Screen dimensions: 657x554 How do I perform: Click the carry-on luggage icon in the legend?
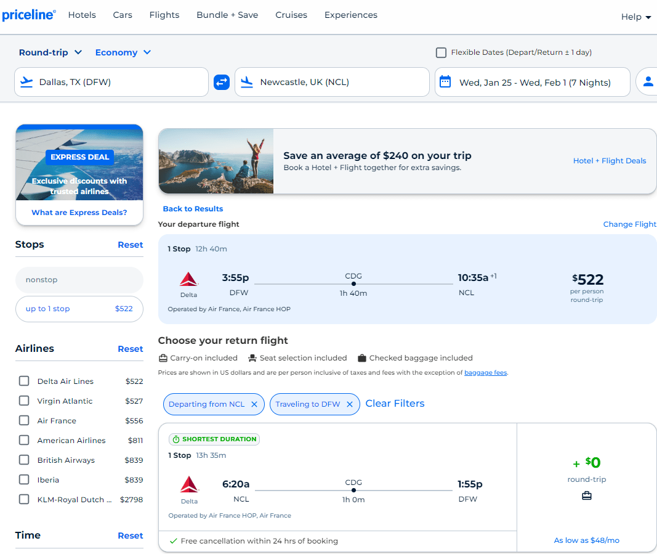click(163, 357)
